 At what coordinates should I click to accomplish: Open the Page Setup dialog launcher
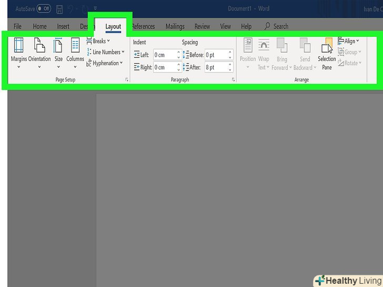[126, 79]
